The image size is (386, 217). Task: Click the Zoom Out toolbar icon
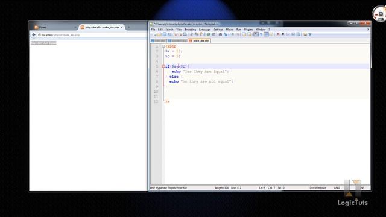click(238, 34)
